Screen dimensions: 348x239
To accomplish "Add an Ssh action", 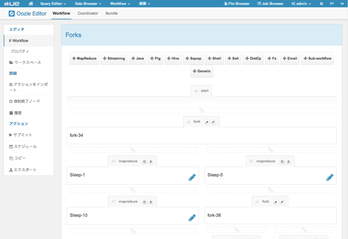I will (233, 59).
